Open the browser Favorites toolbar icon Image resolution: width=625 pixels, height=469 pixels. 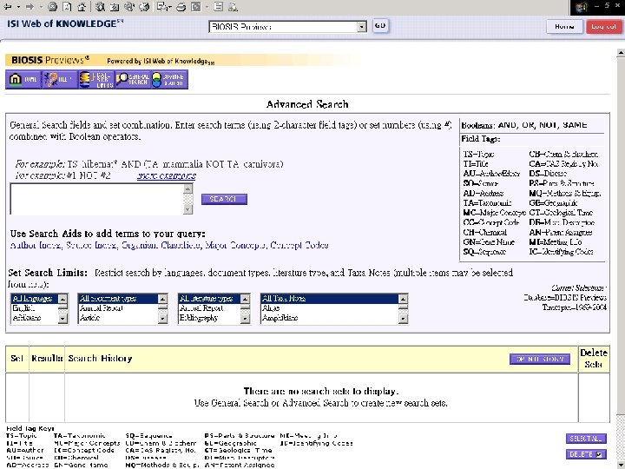coord(115,6)
